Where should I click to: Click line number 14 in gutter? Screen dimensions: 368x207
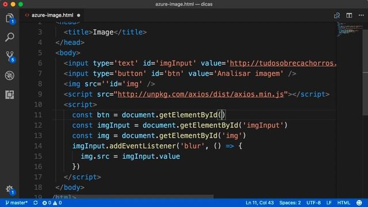click(x=38, y=146)
